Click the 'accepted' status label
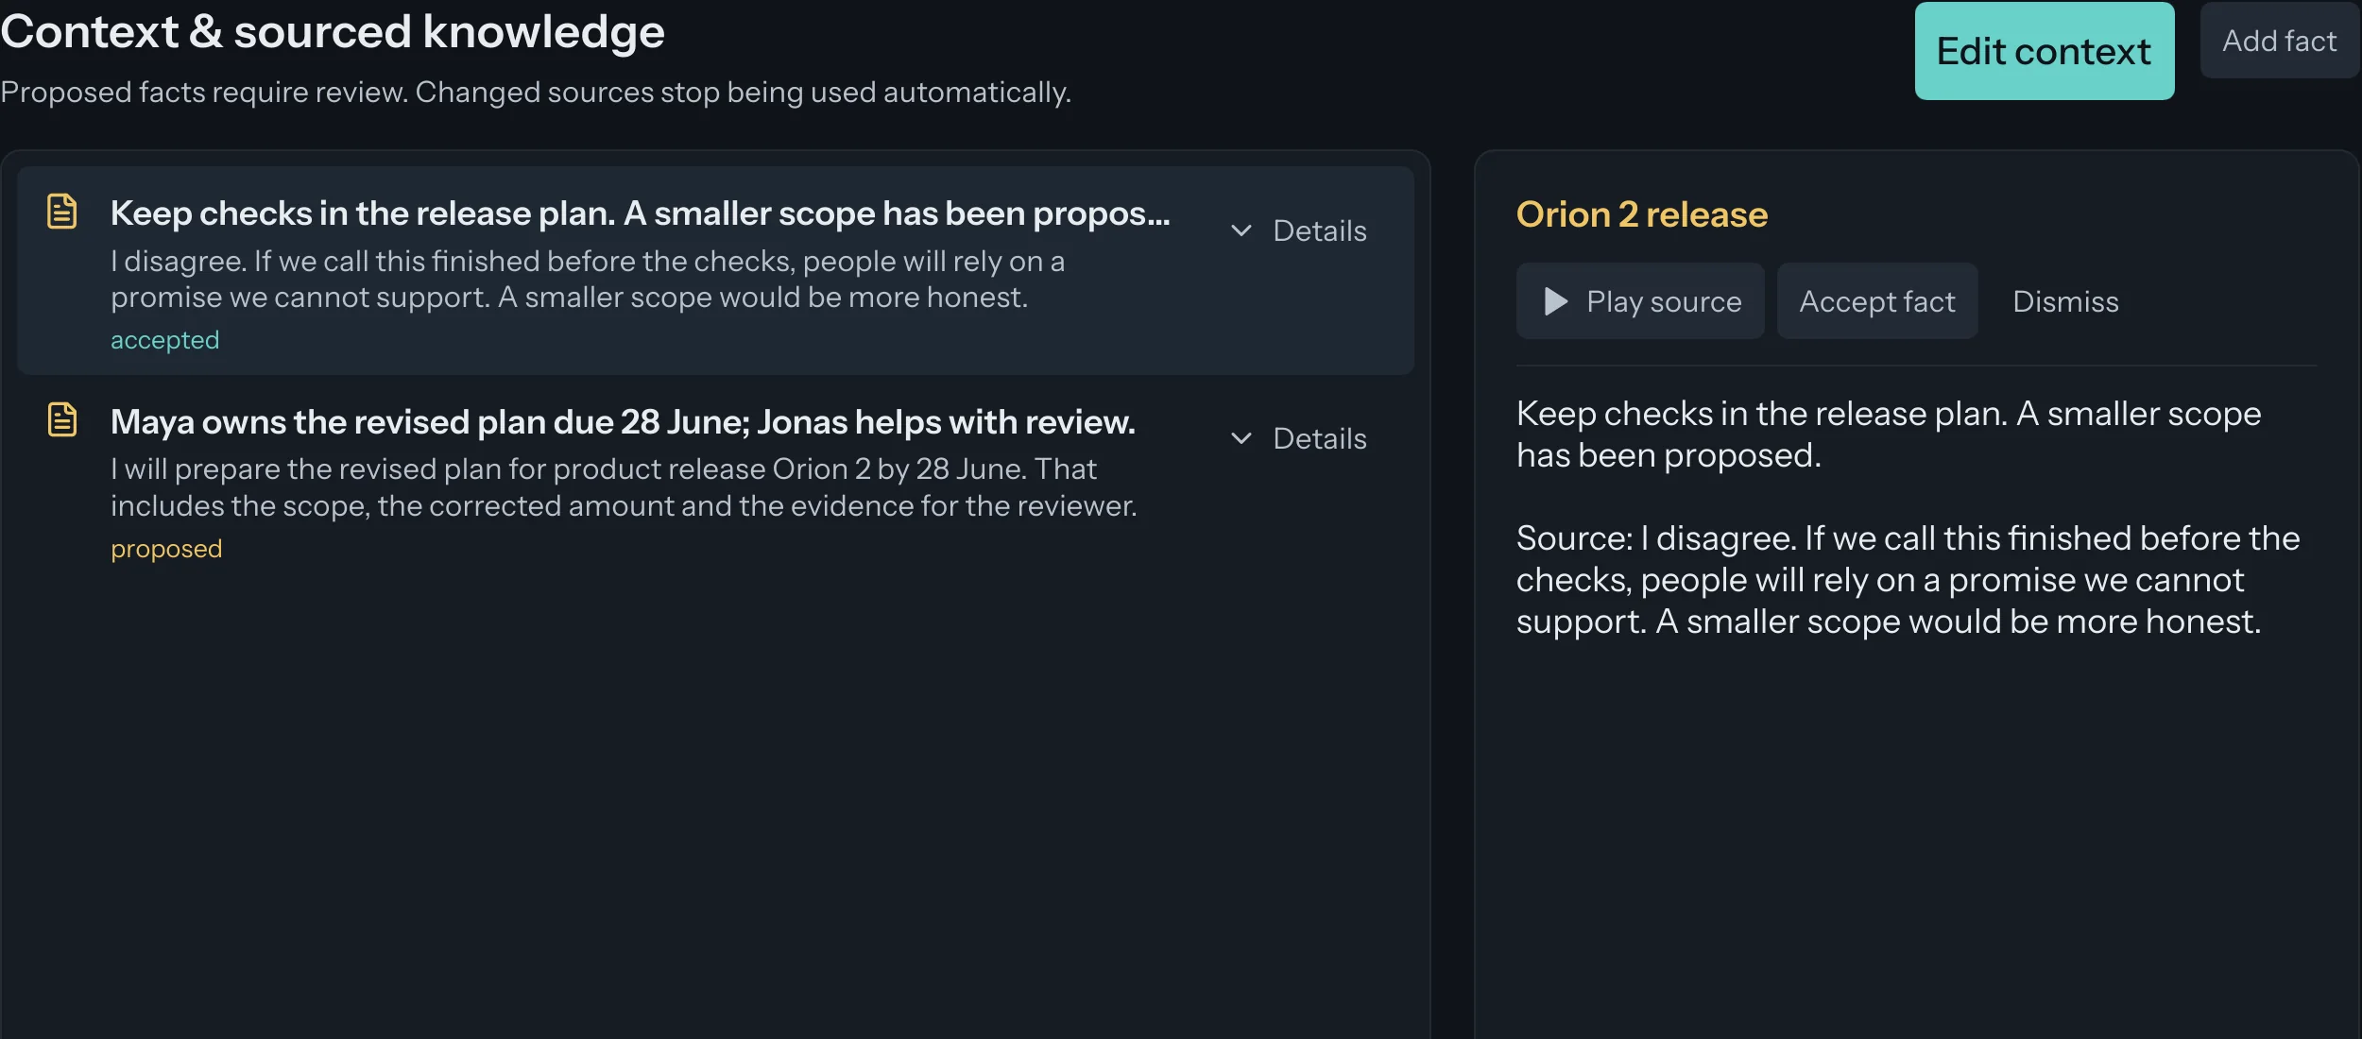Screen dimensions: 2362x1039 click(x=164, y=340)
